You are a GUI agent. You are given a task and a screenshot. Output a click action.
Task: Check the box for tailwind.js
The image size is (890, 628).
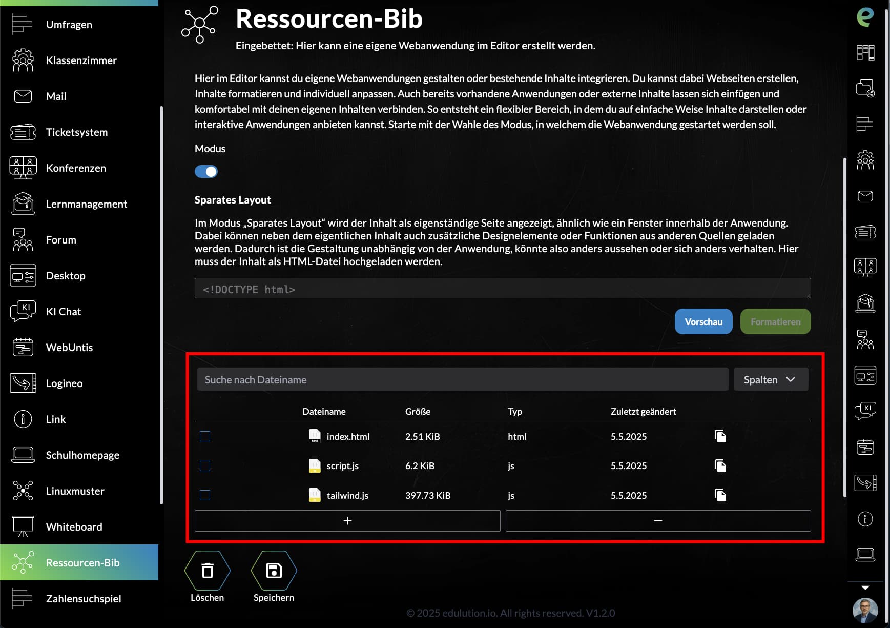point(205,495)
